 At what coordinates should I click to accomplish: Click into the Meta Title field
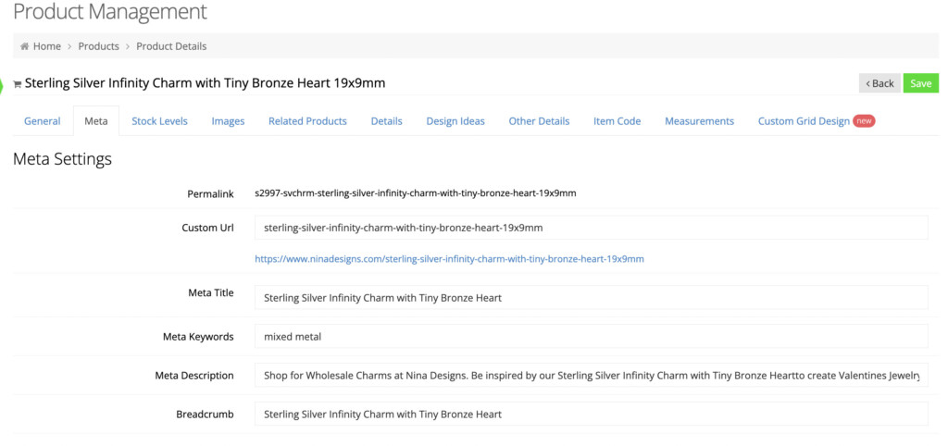(591, 298)
